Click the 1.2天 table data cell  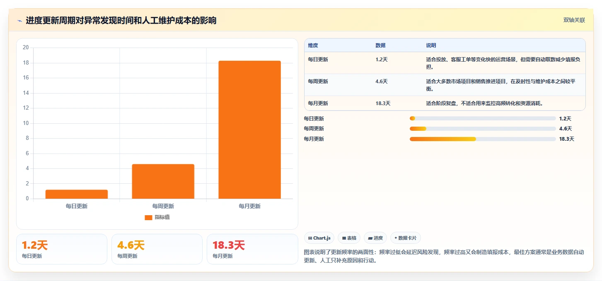[382, 59]
